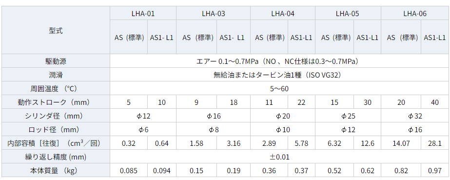Select the LHA-05 header cell
Screen dimensions: 450x180
click(348, 13)
